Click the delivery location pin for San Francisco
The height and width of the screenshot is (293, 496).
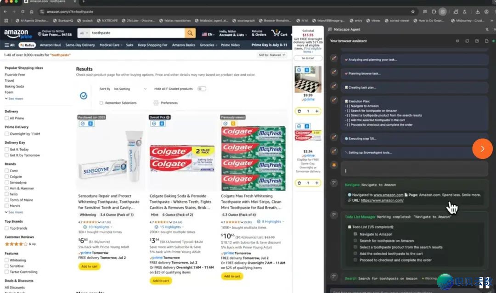point(39,34)
